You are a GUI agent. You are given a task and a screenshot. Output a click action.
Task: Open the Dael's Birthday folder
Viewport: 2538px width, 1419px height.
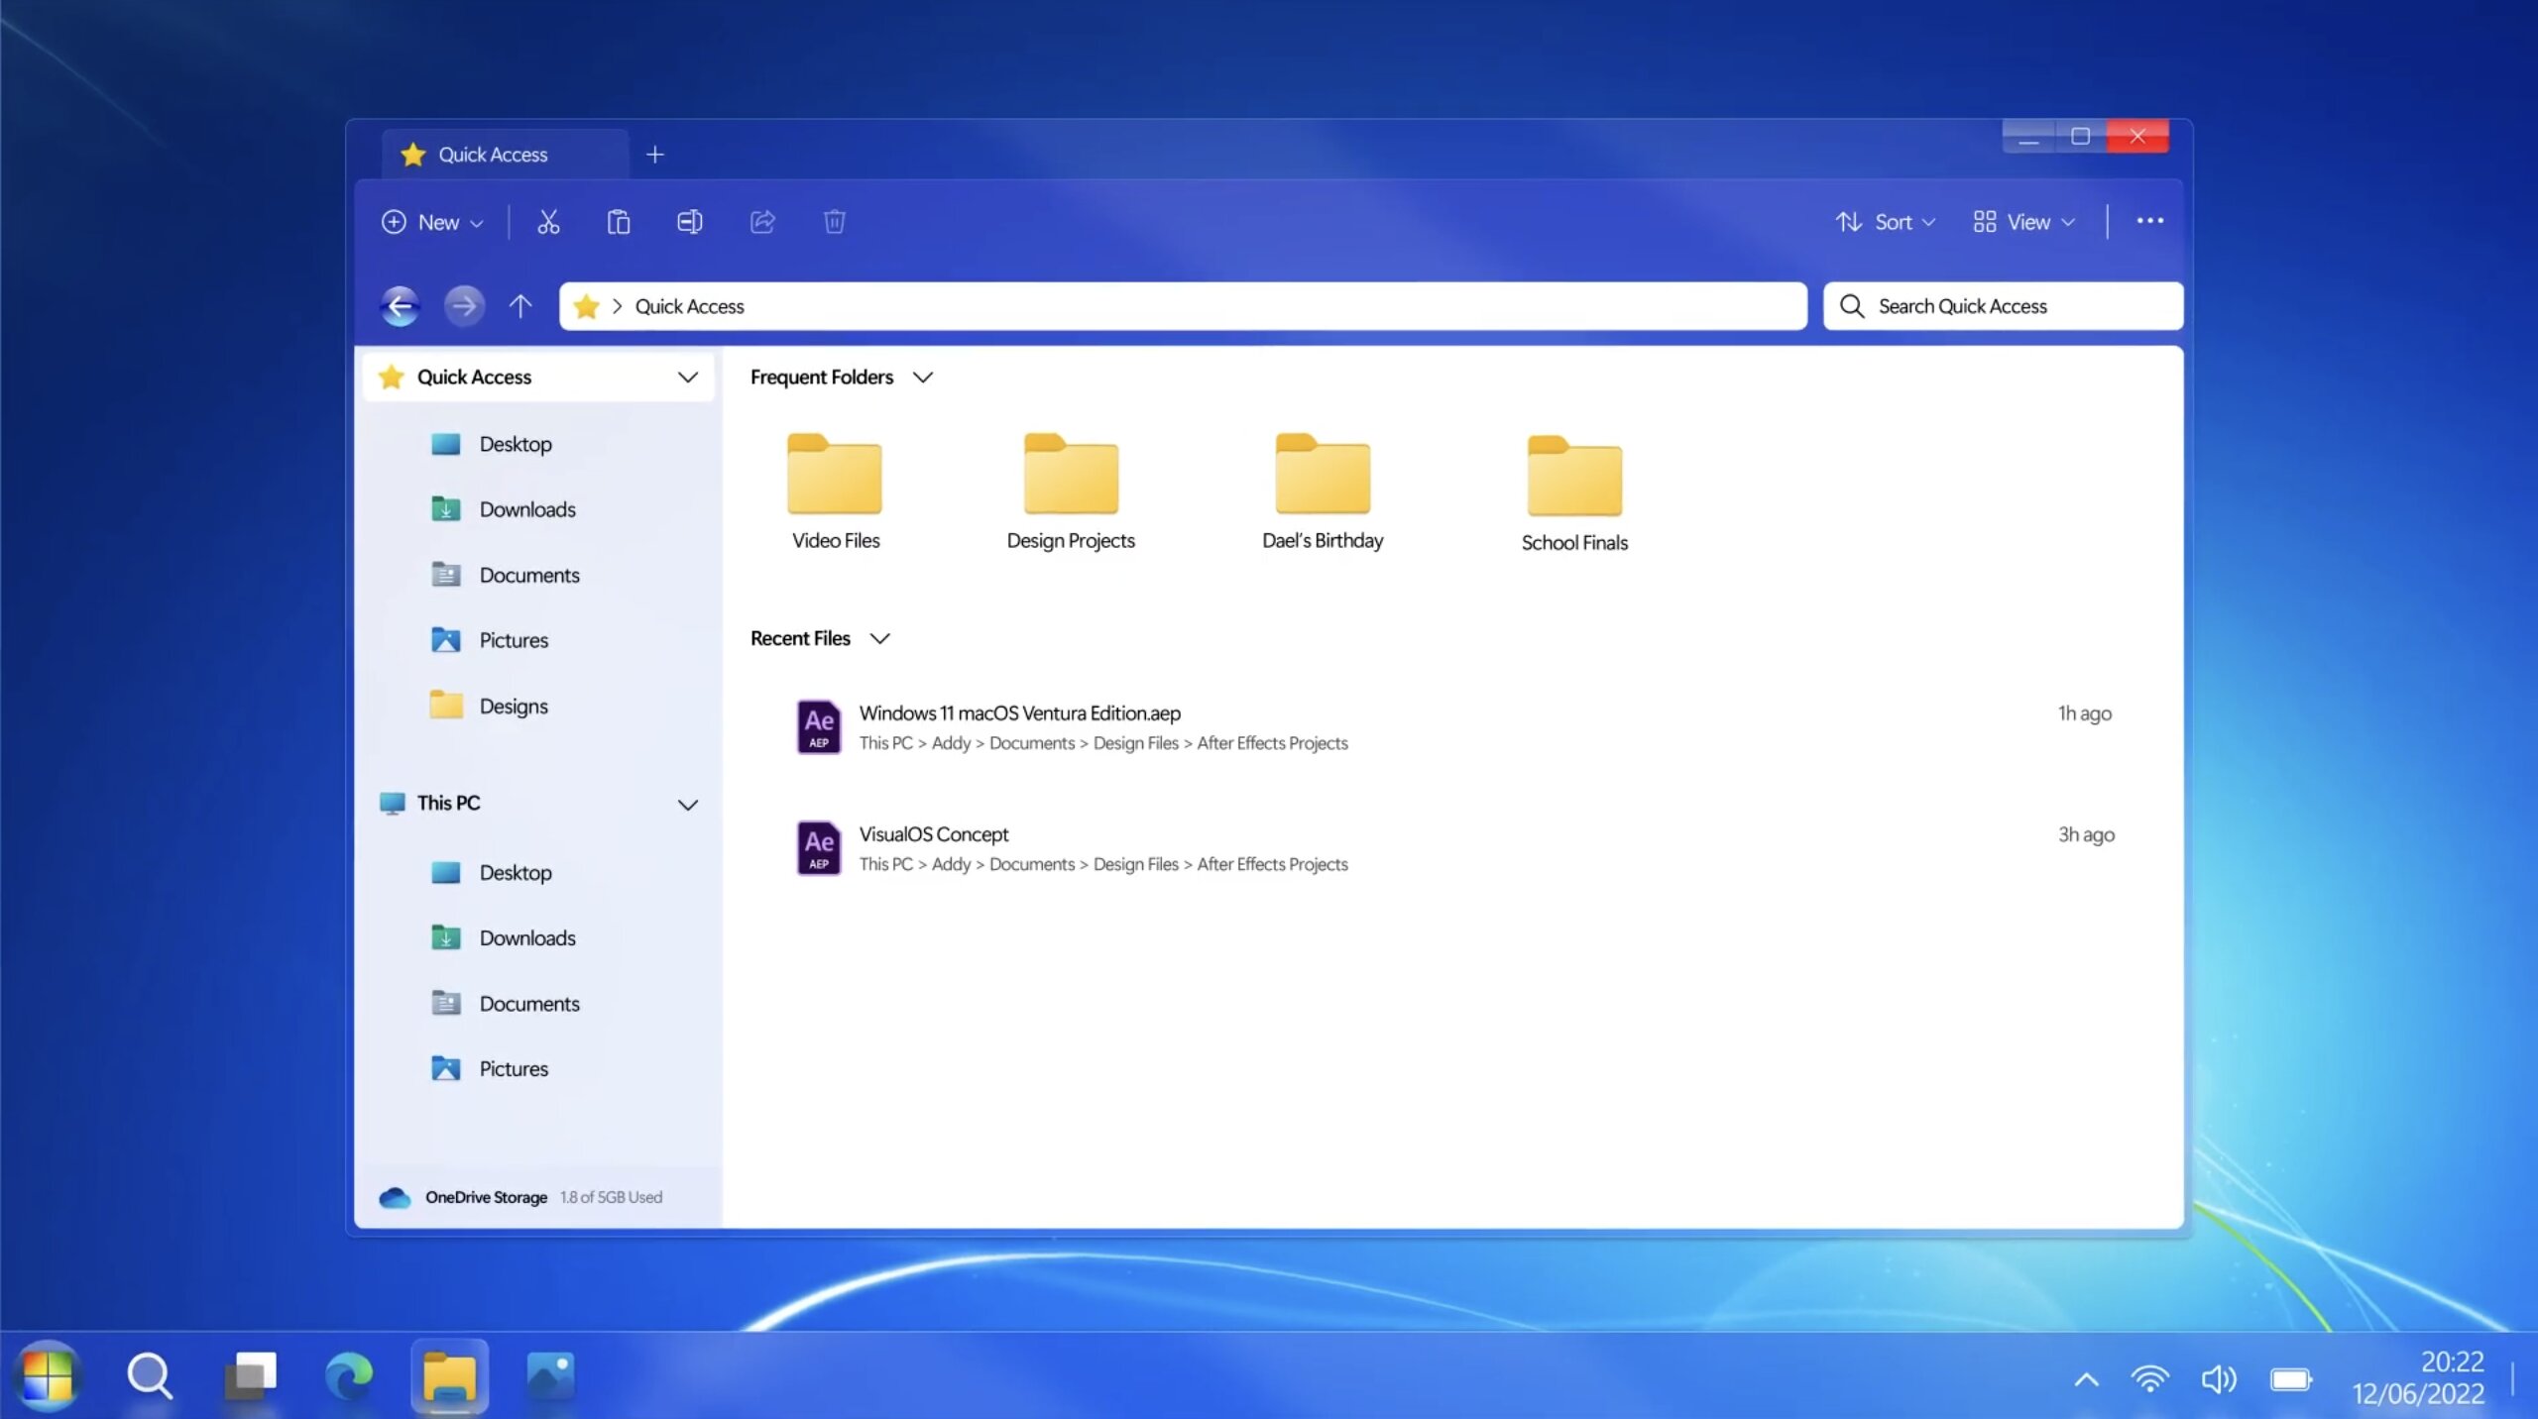[1323, 492]
